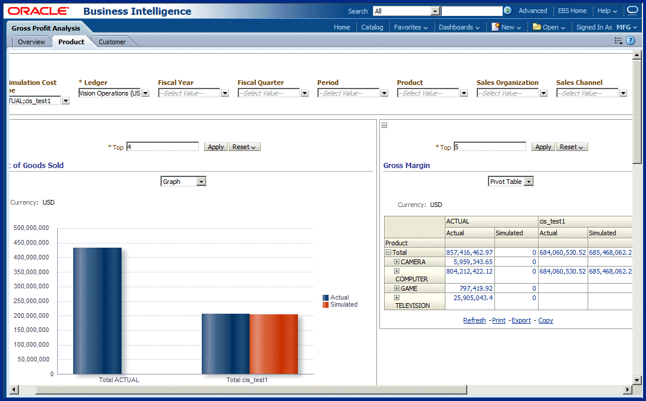Screen dimensions: 646x401
Task: Click the blue help question mark icon
Action: [x=630, y=40]
